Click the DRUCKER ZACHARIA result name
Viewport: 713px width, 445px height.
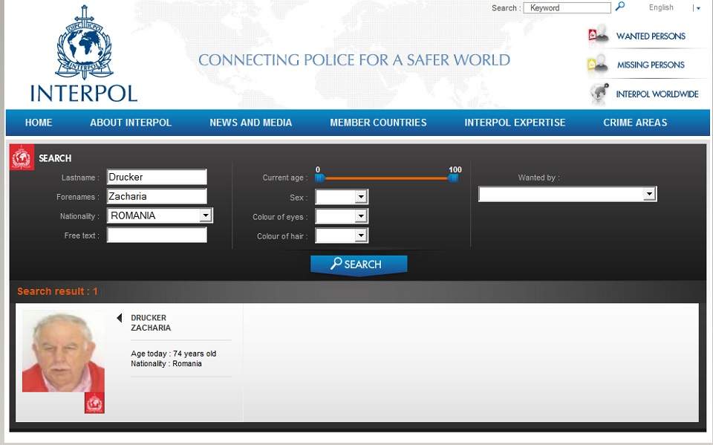[x=151, y=322]
